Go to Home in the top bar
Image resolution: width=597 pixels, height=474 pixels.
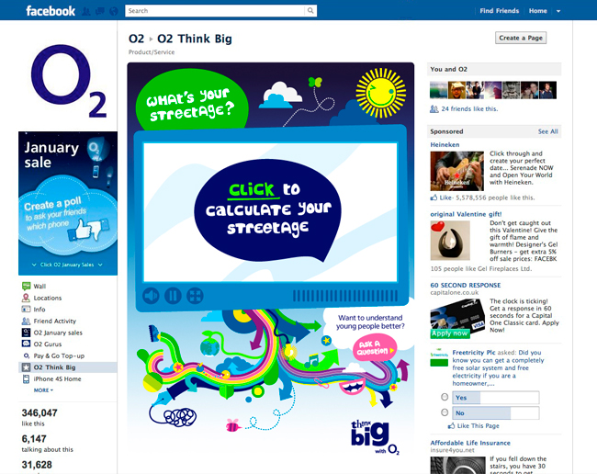click(x=537, y=11)
